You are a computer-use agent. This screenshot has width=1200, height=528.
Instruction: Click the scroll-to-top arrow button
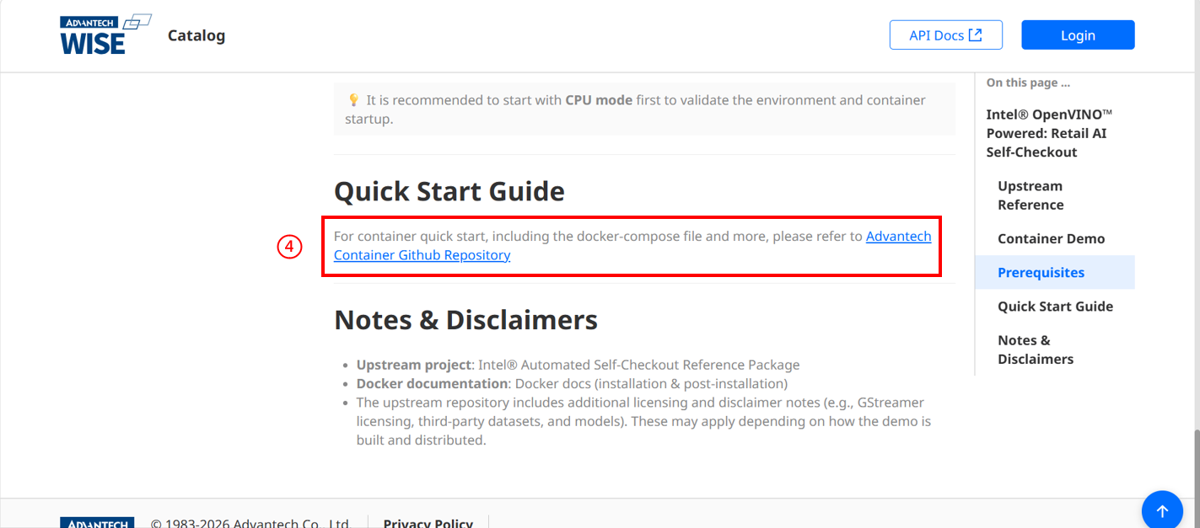(1162, 511)
